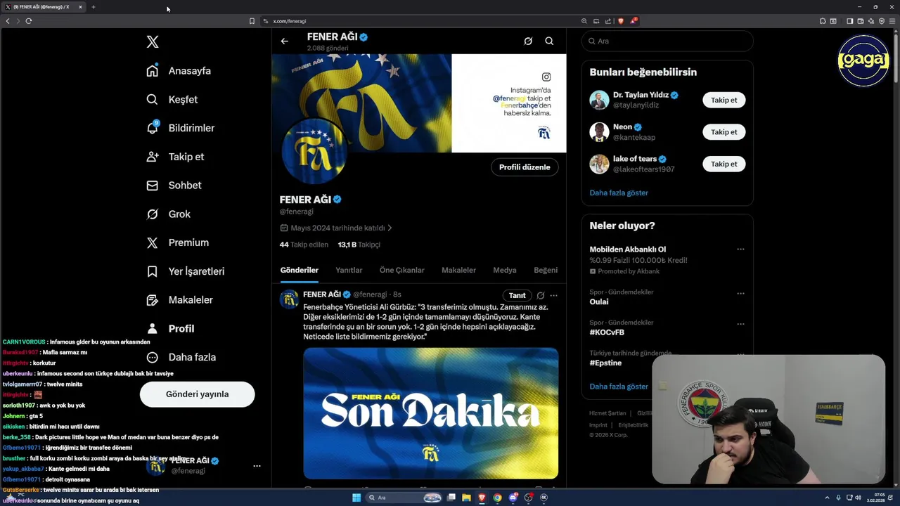Open File Explorer from the taskbar
The width and height of the screenshot is (900, 506).
tap(466, 498)
